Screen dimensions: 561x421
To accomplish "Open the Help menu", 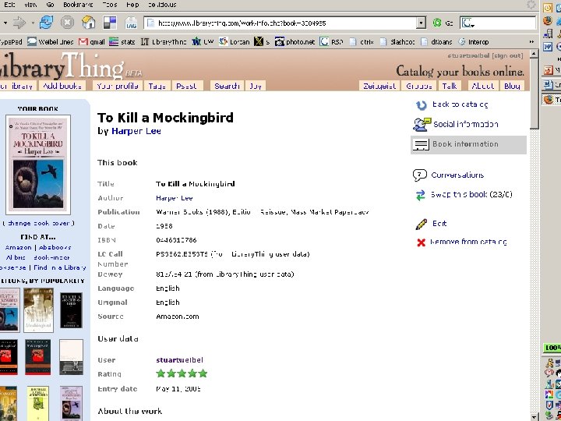I will [132, 5].
